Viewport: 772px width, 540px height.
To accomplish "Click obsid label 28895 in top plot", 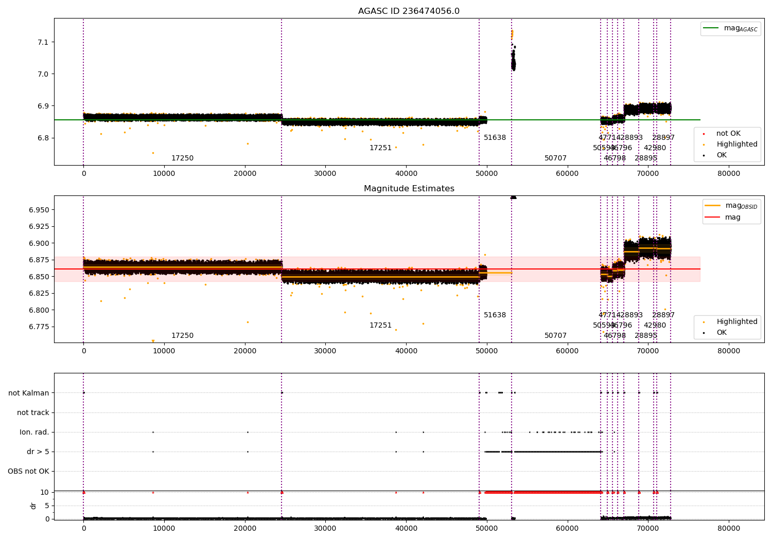I will click(x=646, y=158).
